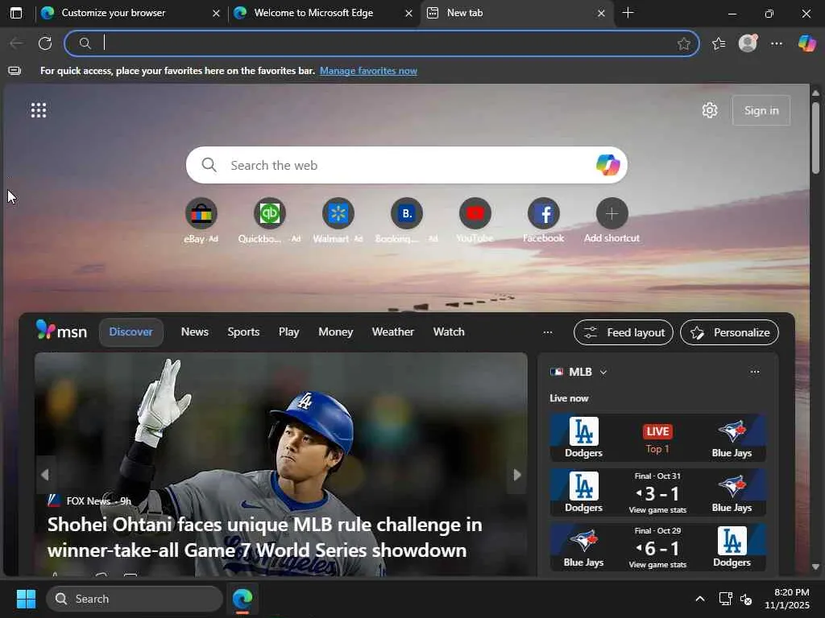Open the Money feed tab
The height and width of the screenshot is (618, 825).
point(336,332)
